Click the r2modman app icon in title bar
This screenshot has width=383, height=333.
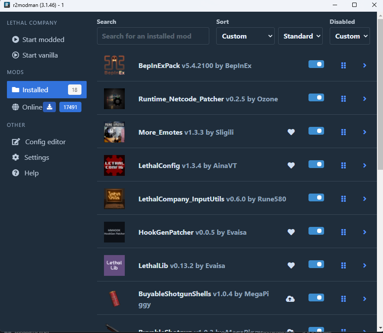pos(7,5)
